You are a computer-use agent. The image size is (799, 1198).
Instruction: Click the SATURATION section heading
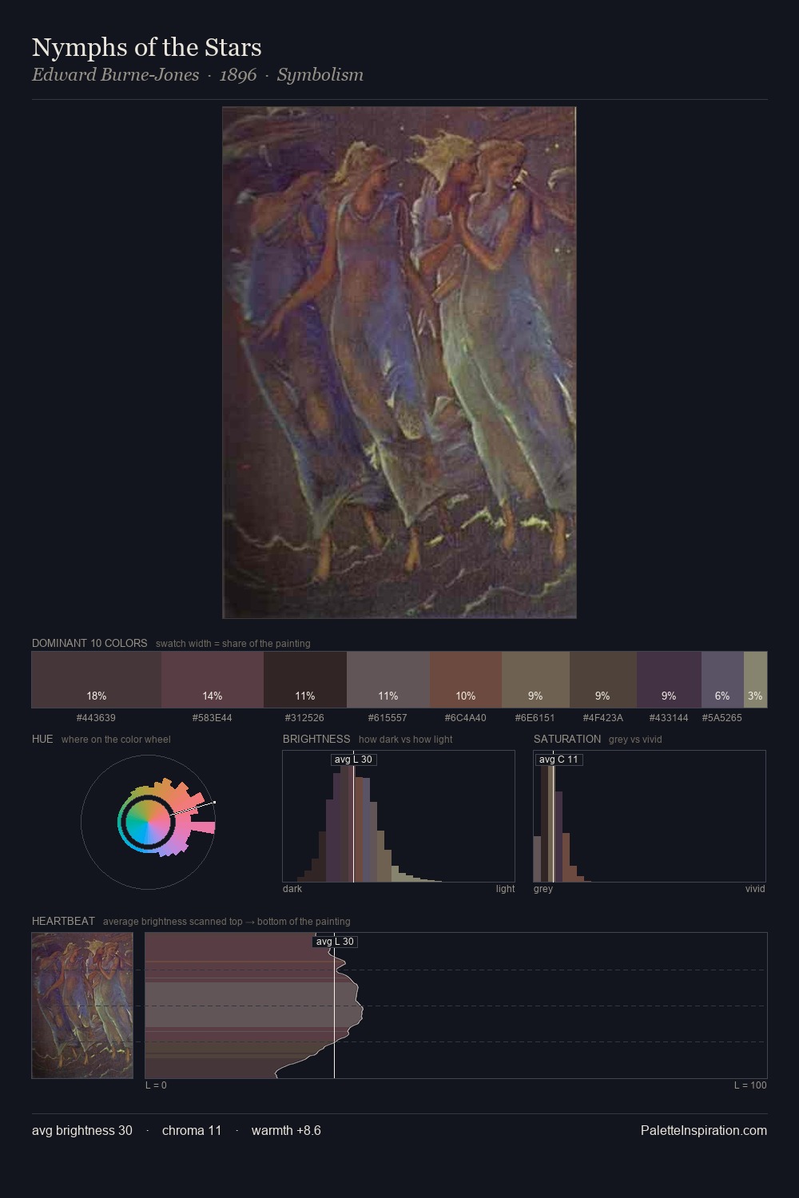tap(567, 739)
